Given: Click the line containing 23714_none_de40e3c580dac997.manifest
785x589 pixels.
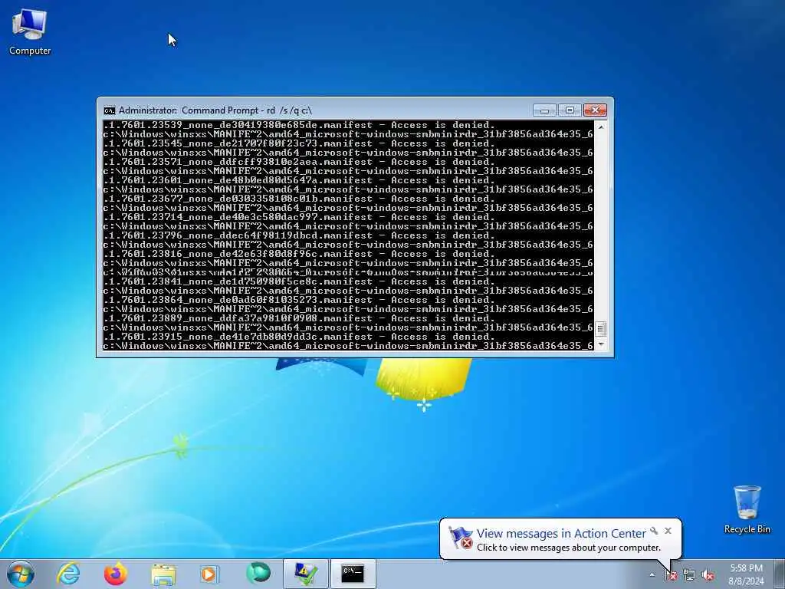Looking at the screenshot, I should (299, 217).
